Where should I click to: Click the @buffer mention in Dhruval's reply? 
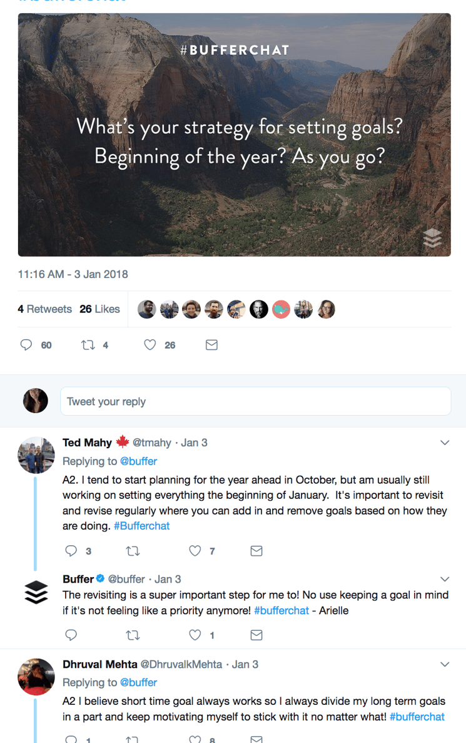tap(138, 682)
